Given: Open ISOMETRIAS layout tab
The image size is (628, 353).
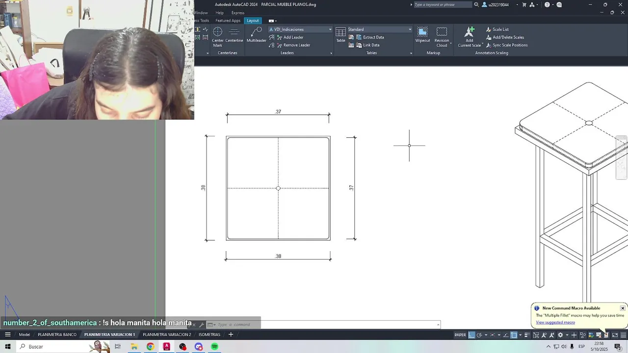Looking at the screenshot, I should [x=209, y=334].
